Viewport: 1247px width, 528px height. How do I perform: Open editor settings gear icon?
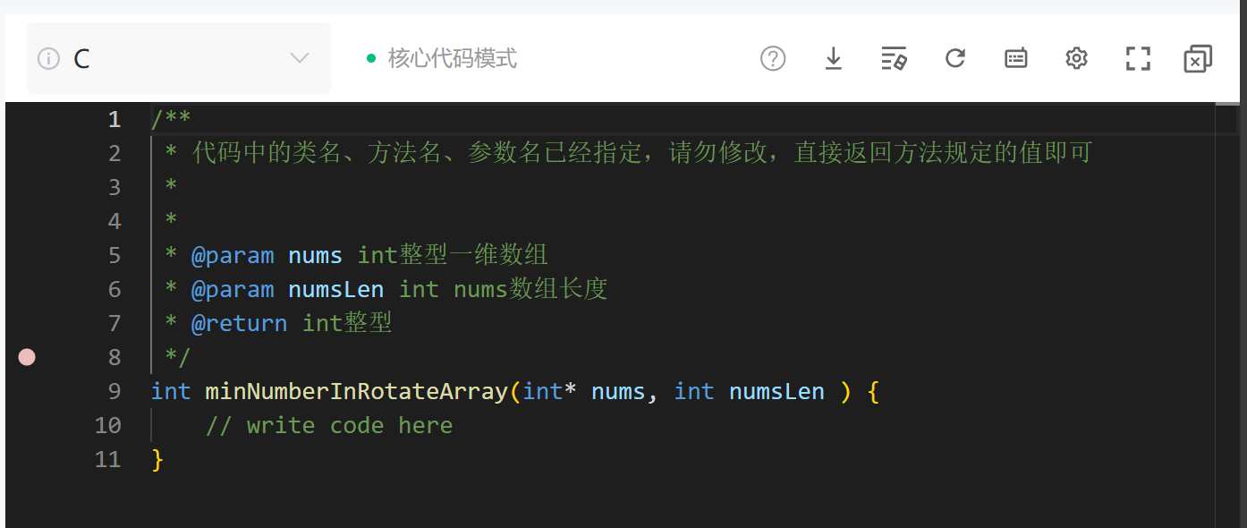click(x=1076, y=59)
